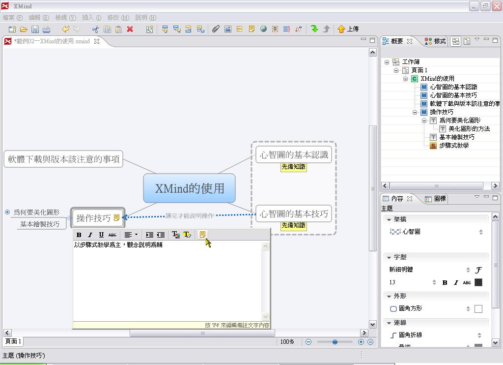
Task: Select the 頁面 1 sheet tab
Action: (x=13, y=341)
